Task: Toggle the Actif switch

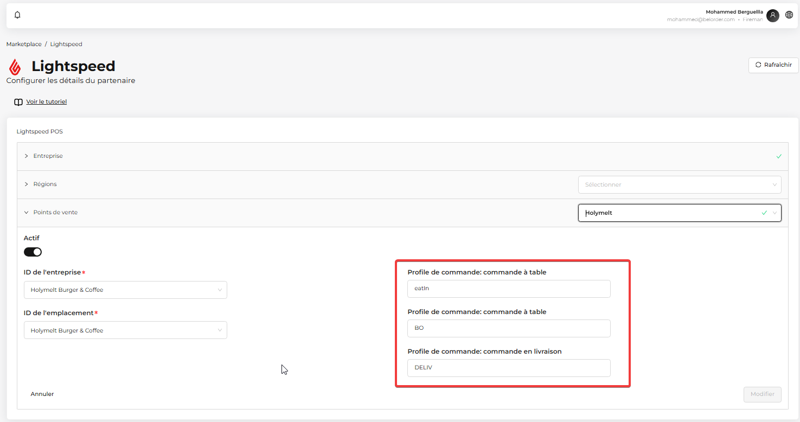Action: [33, 252]
